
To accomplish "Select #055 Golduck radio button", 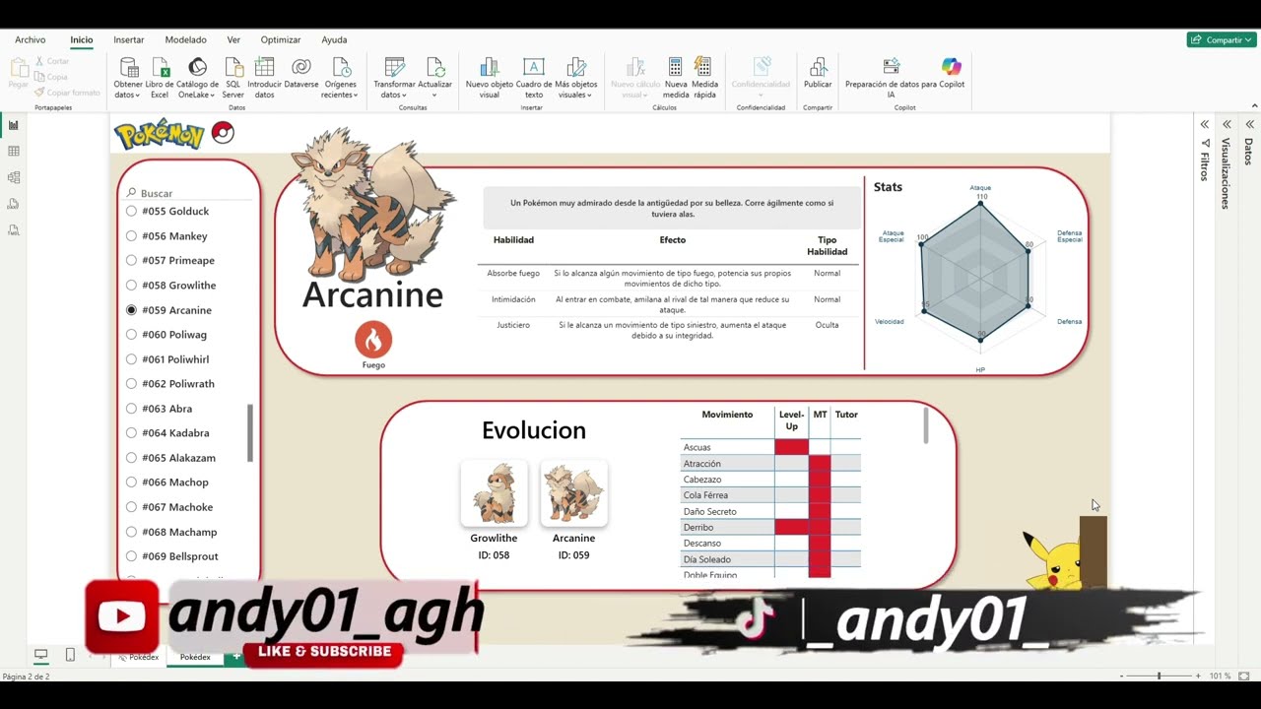I will click(x=131, y=212).
